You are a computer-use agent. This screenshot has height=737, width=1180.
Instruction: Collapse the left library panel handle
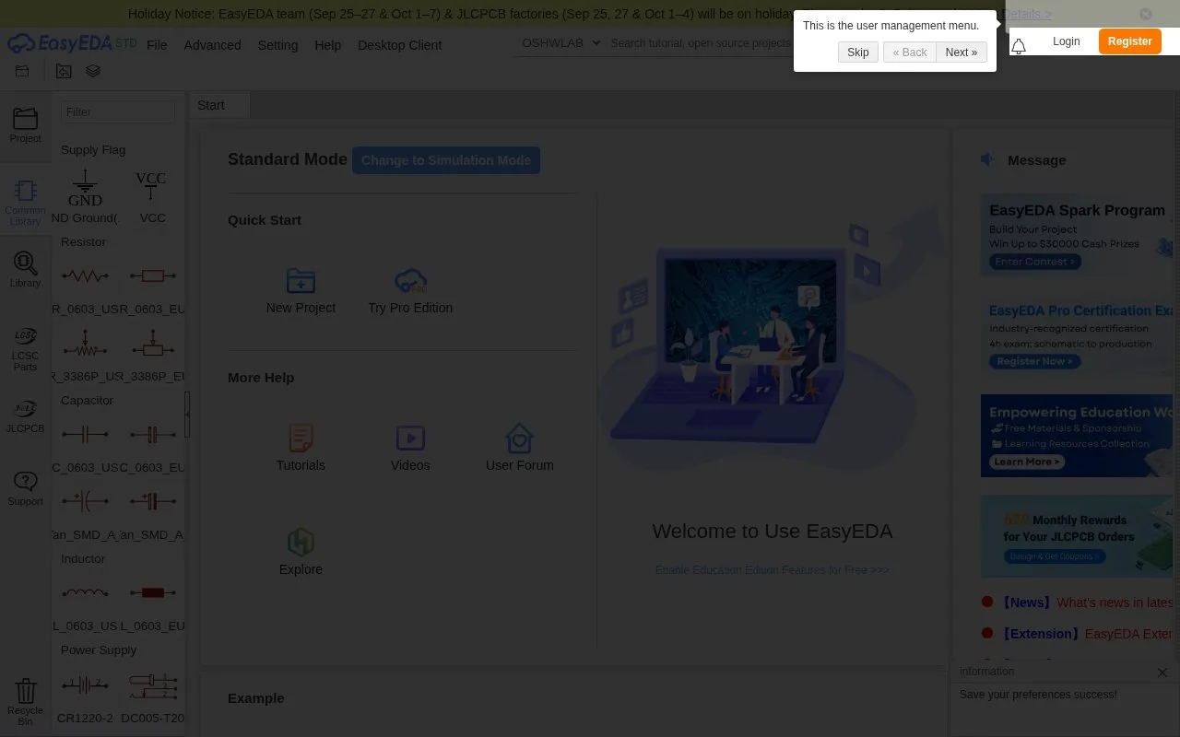[187, 415]
